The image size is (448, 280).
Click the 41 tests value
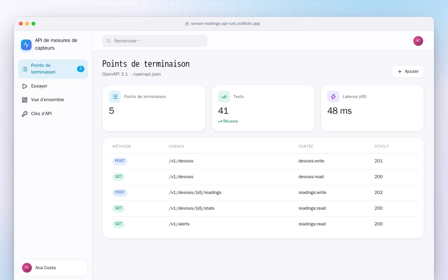223,111
